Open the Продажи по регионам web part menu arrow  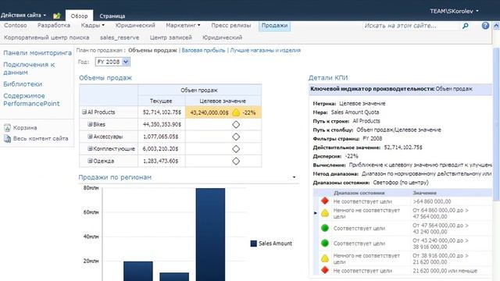click(294, 177)
